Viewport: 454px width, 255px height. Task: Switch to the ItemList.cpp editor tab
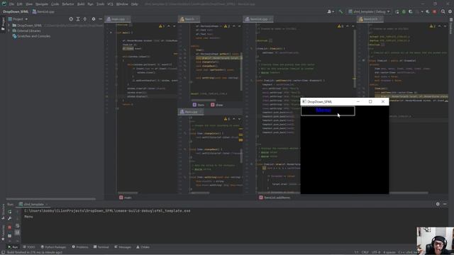(258, 19)
